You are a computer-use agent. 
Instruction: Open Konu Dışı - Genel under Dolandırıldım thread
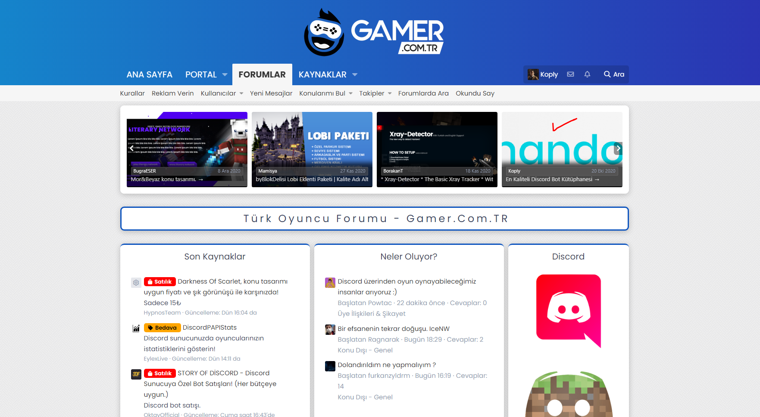pos(365,397)
